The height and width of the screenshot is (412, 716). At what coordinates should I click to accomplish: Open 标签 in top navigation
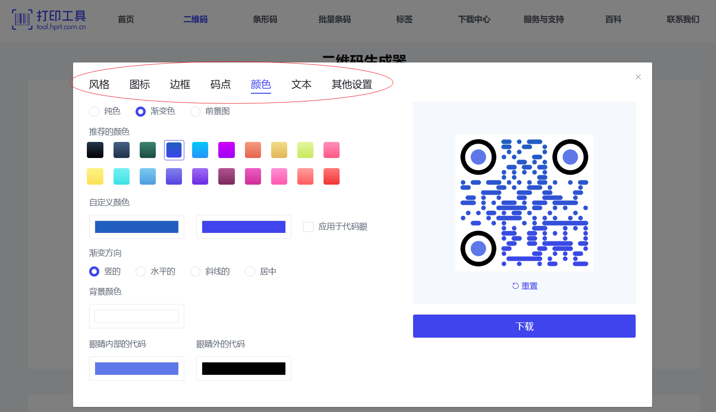click(404, 19)
